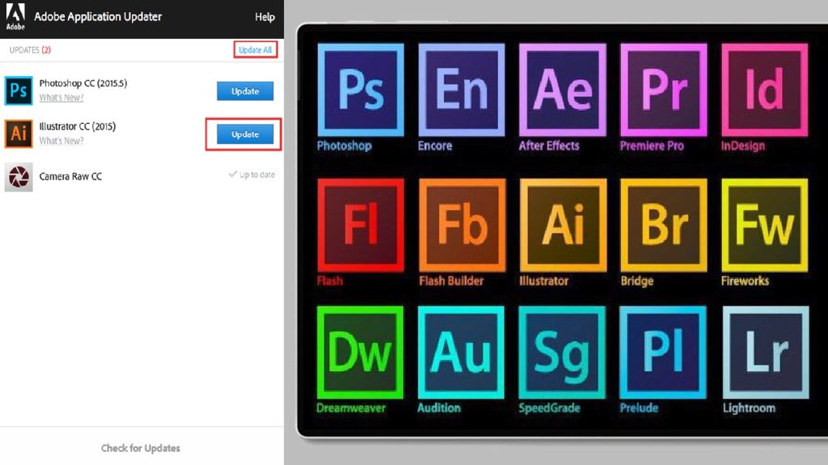
Task: Select the Prelude Pl tile
Action: coord(663,353)
